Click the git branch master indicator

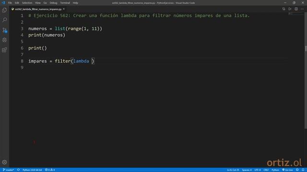tap(8, 170)
